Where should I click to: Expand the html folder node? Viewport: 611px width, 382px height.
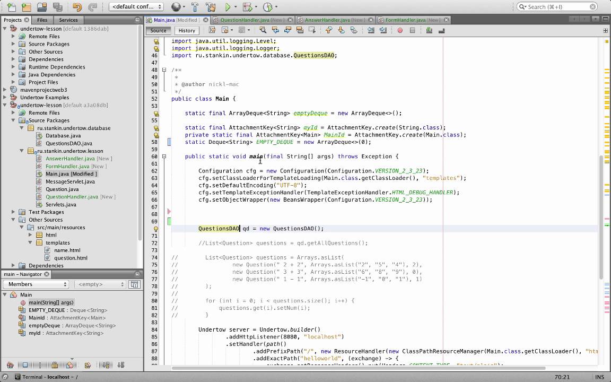[x=30, y=235]
